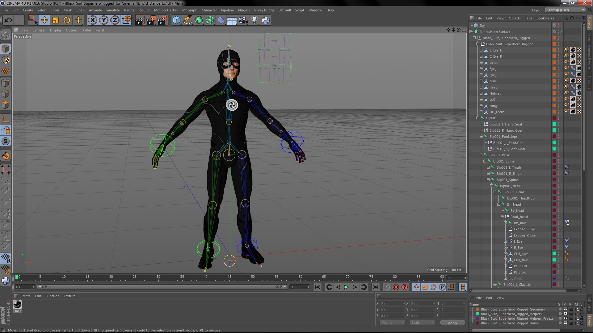Open the MoGraph menu
The image size is (593, 333).
(190, 10)
